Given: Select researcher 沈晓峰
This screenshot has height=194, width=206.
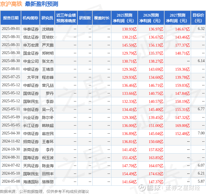Looking at the screenshot, I should click(x=48, y=29).
